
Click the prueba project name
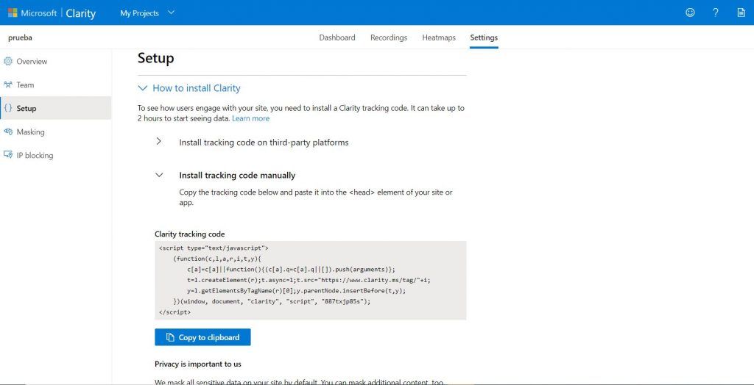point(20,37)
